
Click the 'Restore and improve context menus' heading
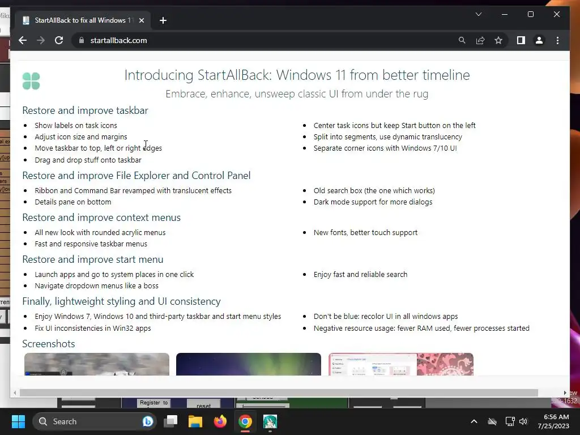(101, 217)
